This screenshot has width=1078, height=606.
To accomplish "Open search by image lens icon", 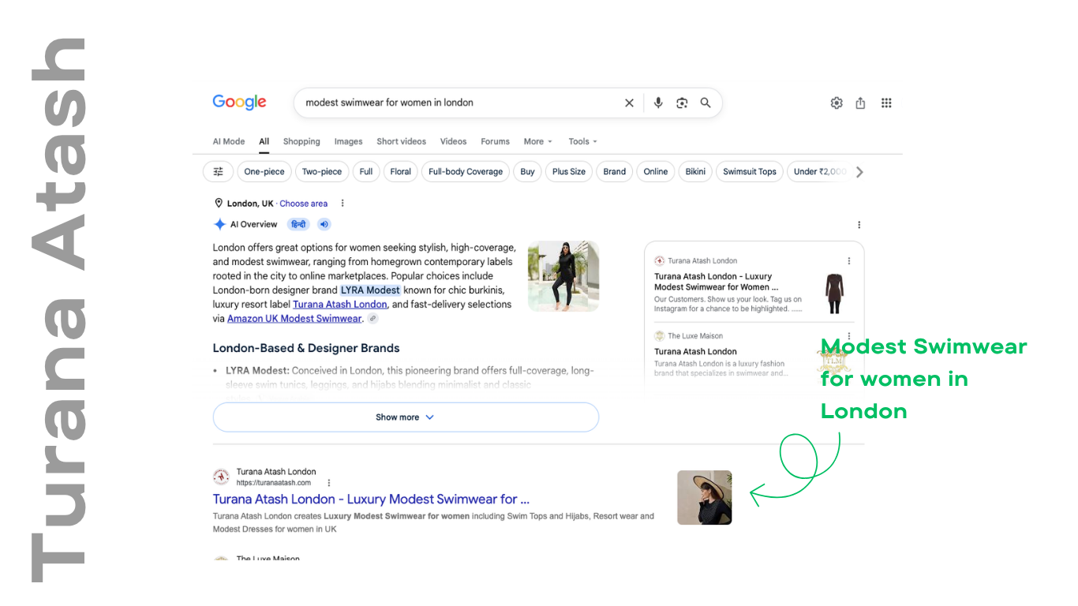I will tap(682, 103).
